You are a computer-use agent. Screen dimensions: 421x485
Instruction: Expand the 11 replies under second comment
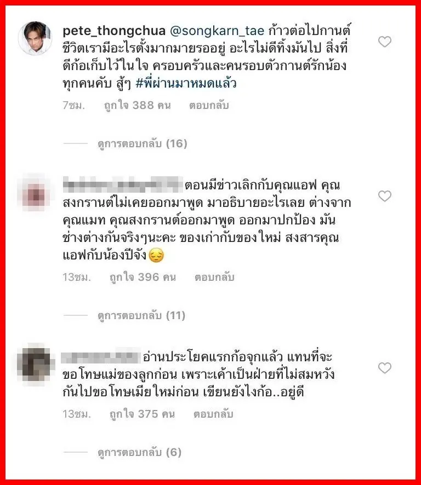[x=141, y=315]
